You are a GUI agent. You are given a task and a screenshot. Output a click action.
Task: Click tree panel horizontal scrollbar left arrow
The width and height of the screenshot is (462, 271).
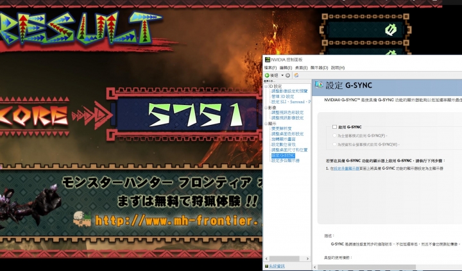coord(266,259)
